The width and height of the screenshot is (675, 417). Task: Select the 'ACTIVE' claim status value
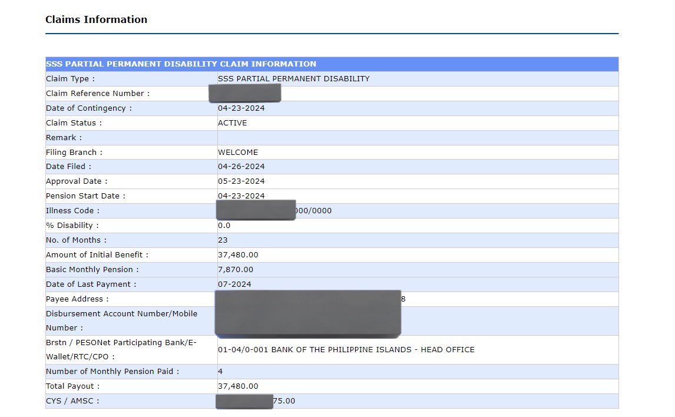coord(233,123)
